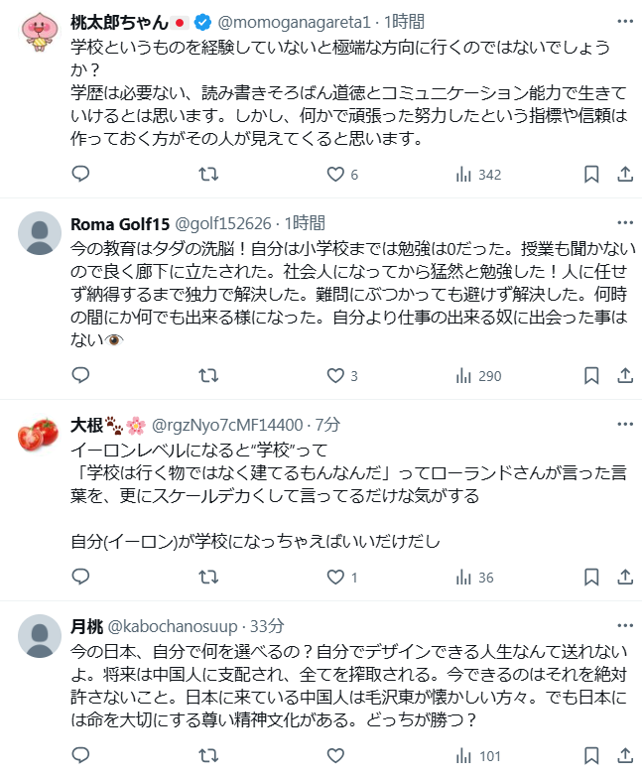Bookmark the Roma Golf15 tweet
This screenshot has width=642, height=777.
click(590, 376)
